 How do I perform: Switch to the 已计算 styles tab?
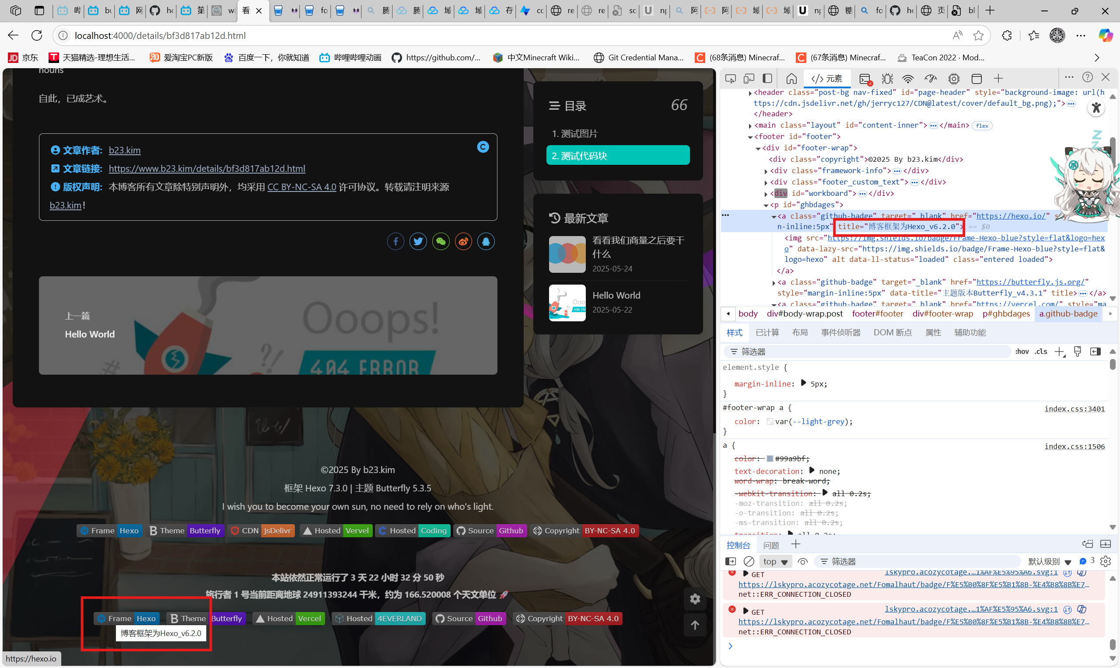pyautogui.click(x=767, y=332)
